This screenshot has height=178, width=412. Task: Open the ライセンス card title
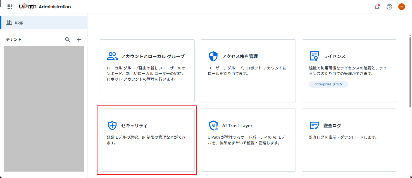pyautogui.click(x=335, y=56)
